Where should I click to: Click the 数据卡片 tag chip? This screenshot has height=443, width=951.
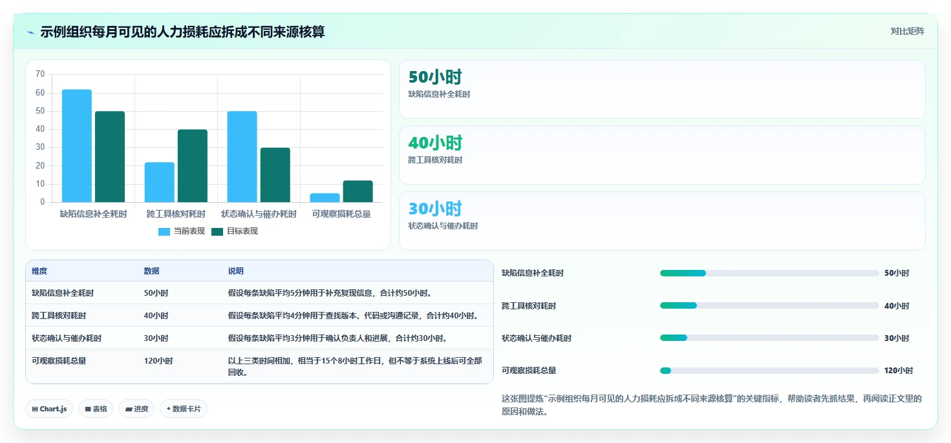click(x=184, y=409)
